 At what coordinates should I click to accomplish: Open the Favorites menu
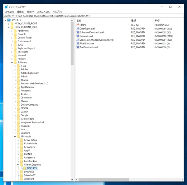pos(44,12)
